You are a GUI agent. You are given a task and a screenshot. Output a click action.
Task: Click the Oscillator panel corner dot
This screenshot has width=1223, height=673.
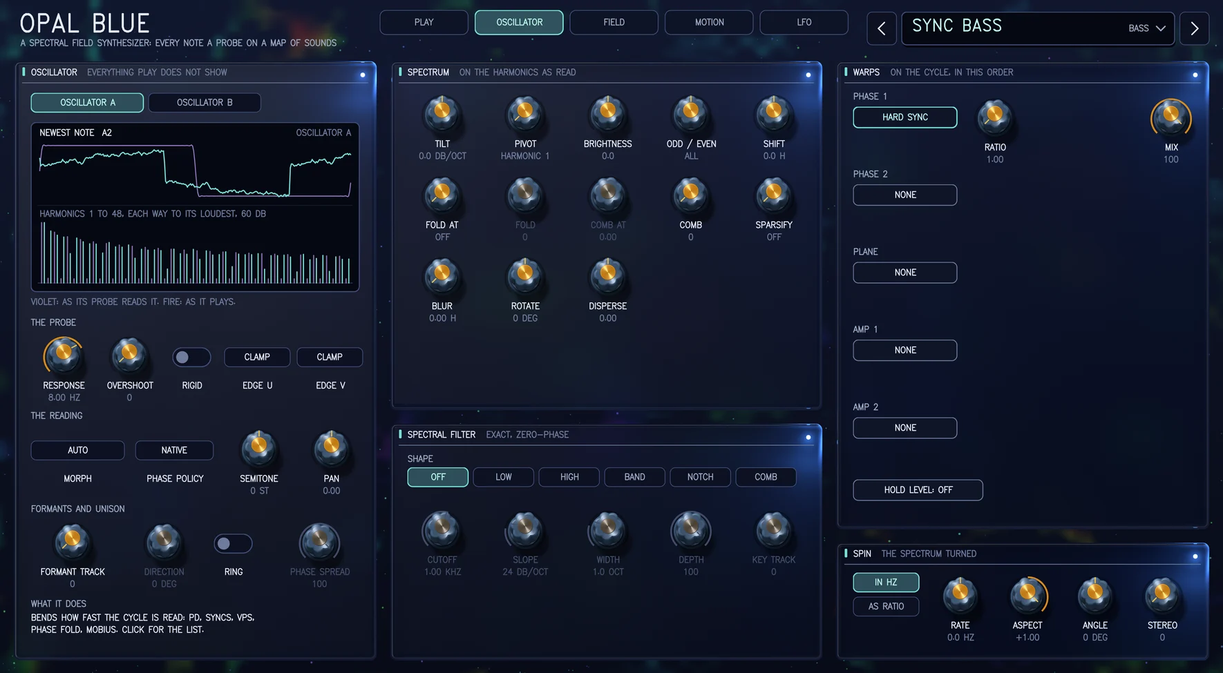click(x=362, y=75)
